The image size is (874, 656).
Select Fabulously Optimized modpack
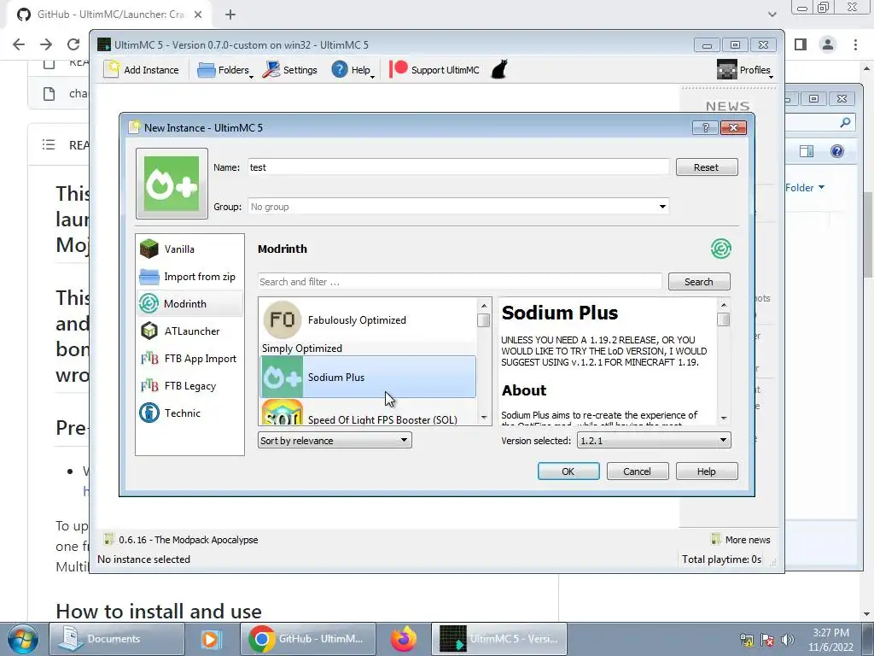368,320
